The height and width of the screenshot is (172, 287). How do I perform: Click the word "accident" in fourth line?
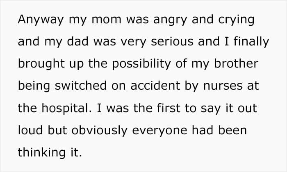coord(155,85)
